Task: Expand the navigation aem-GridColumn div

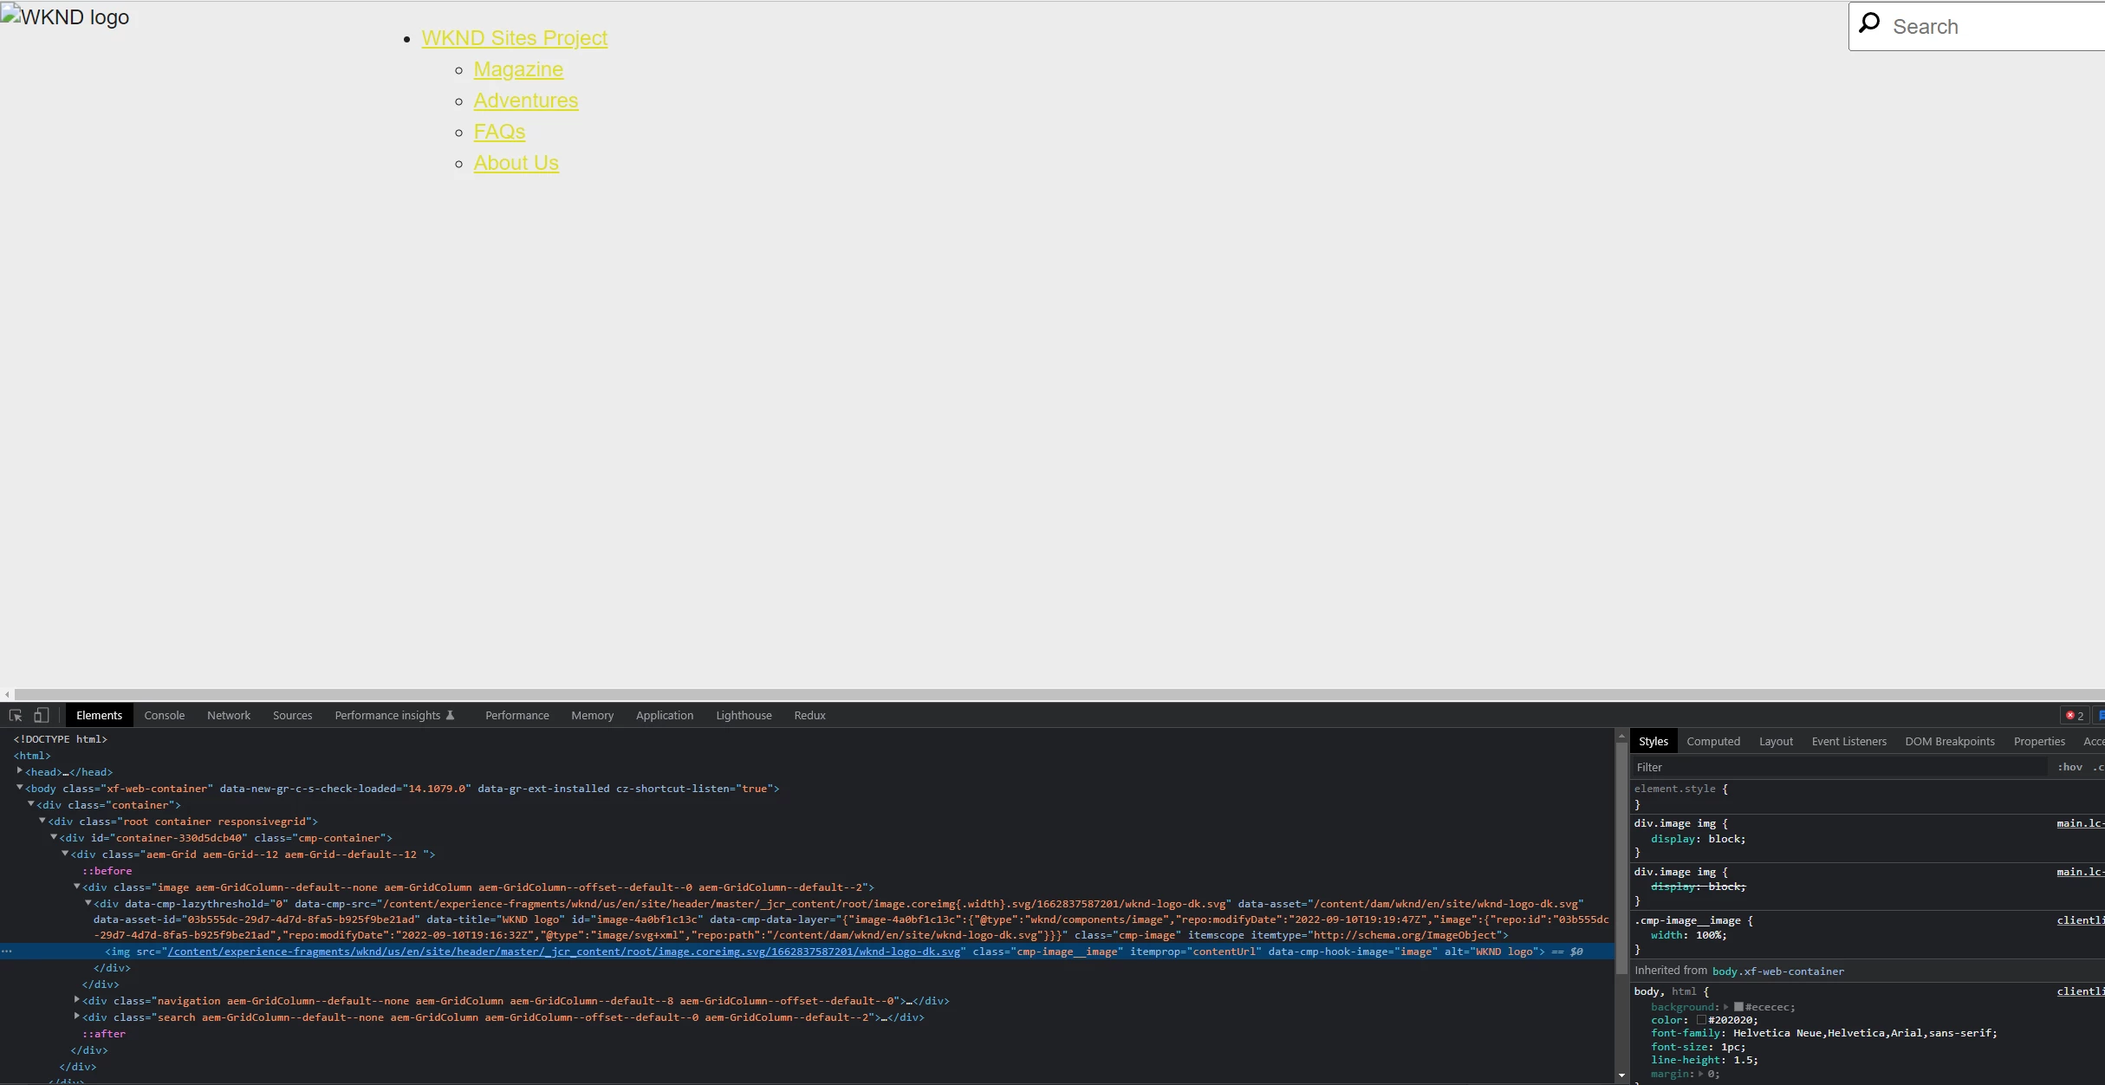Action: click(x=77, y=1000)
